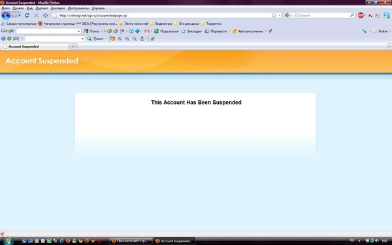The height and width of the screenshot is (245, 392).
Task: Open IKEA Результаты поиска bookmark
Action: (97, 24)
